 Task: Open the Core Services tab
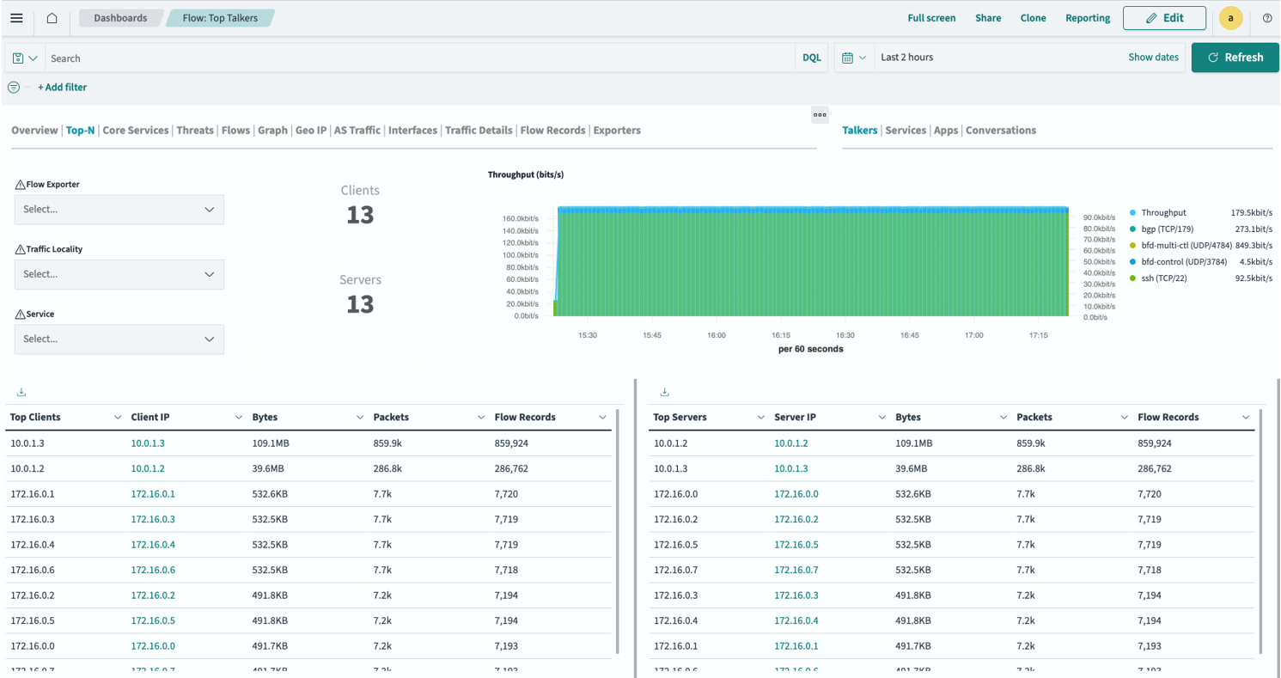point(136,131)
